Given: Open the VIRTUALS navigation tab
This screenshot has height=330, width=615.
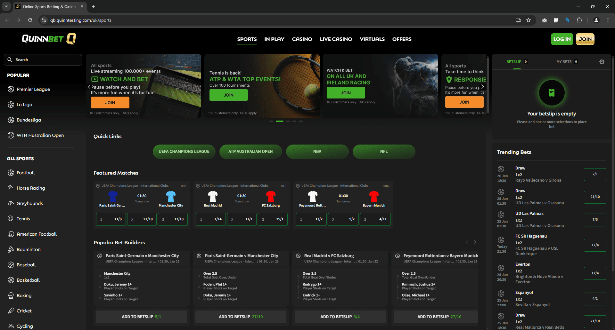Looking at the screenshot, I should 372,39.
